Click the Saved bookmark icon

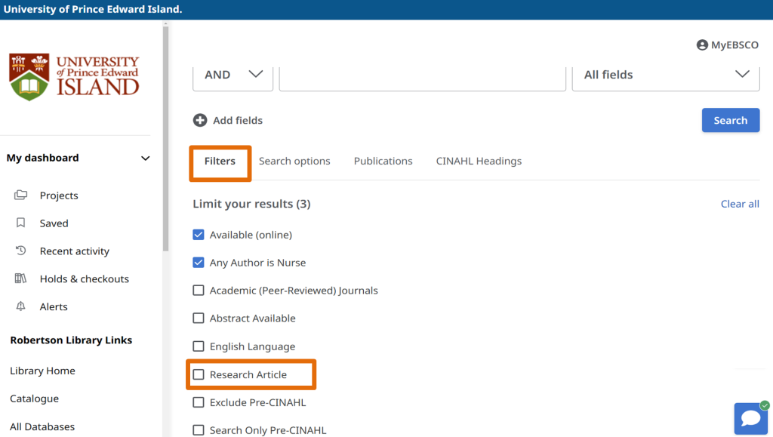click(21, 223)
